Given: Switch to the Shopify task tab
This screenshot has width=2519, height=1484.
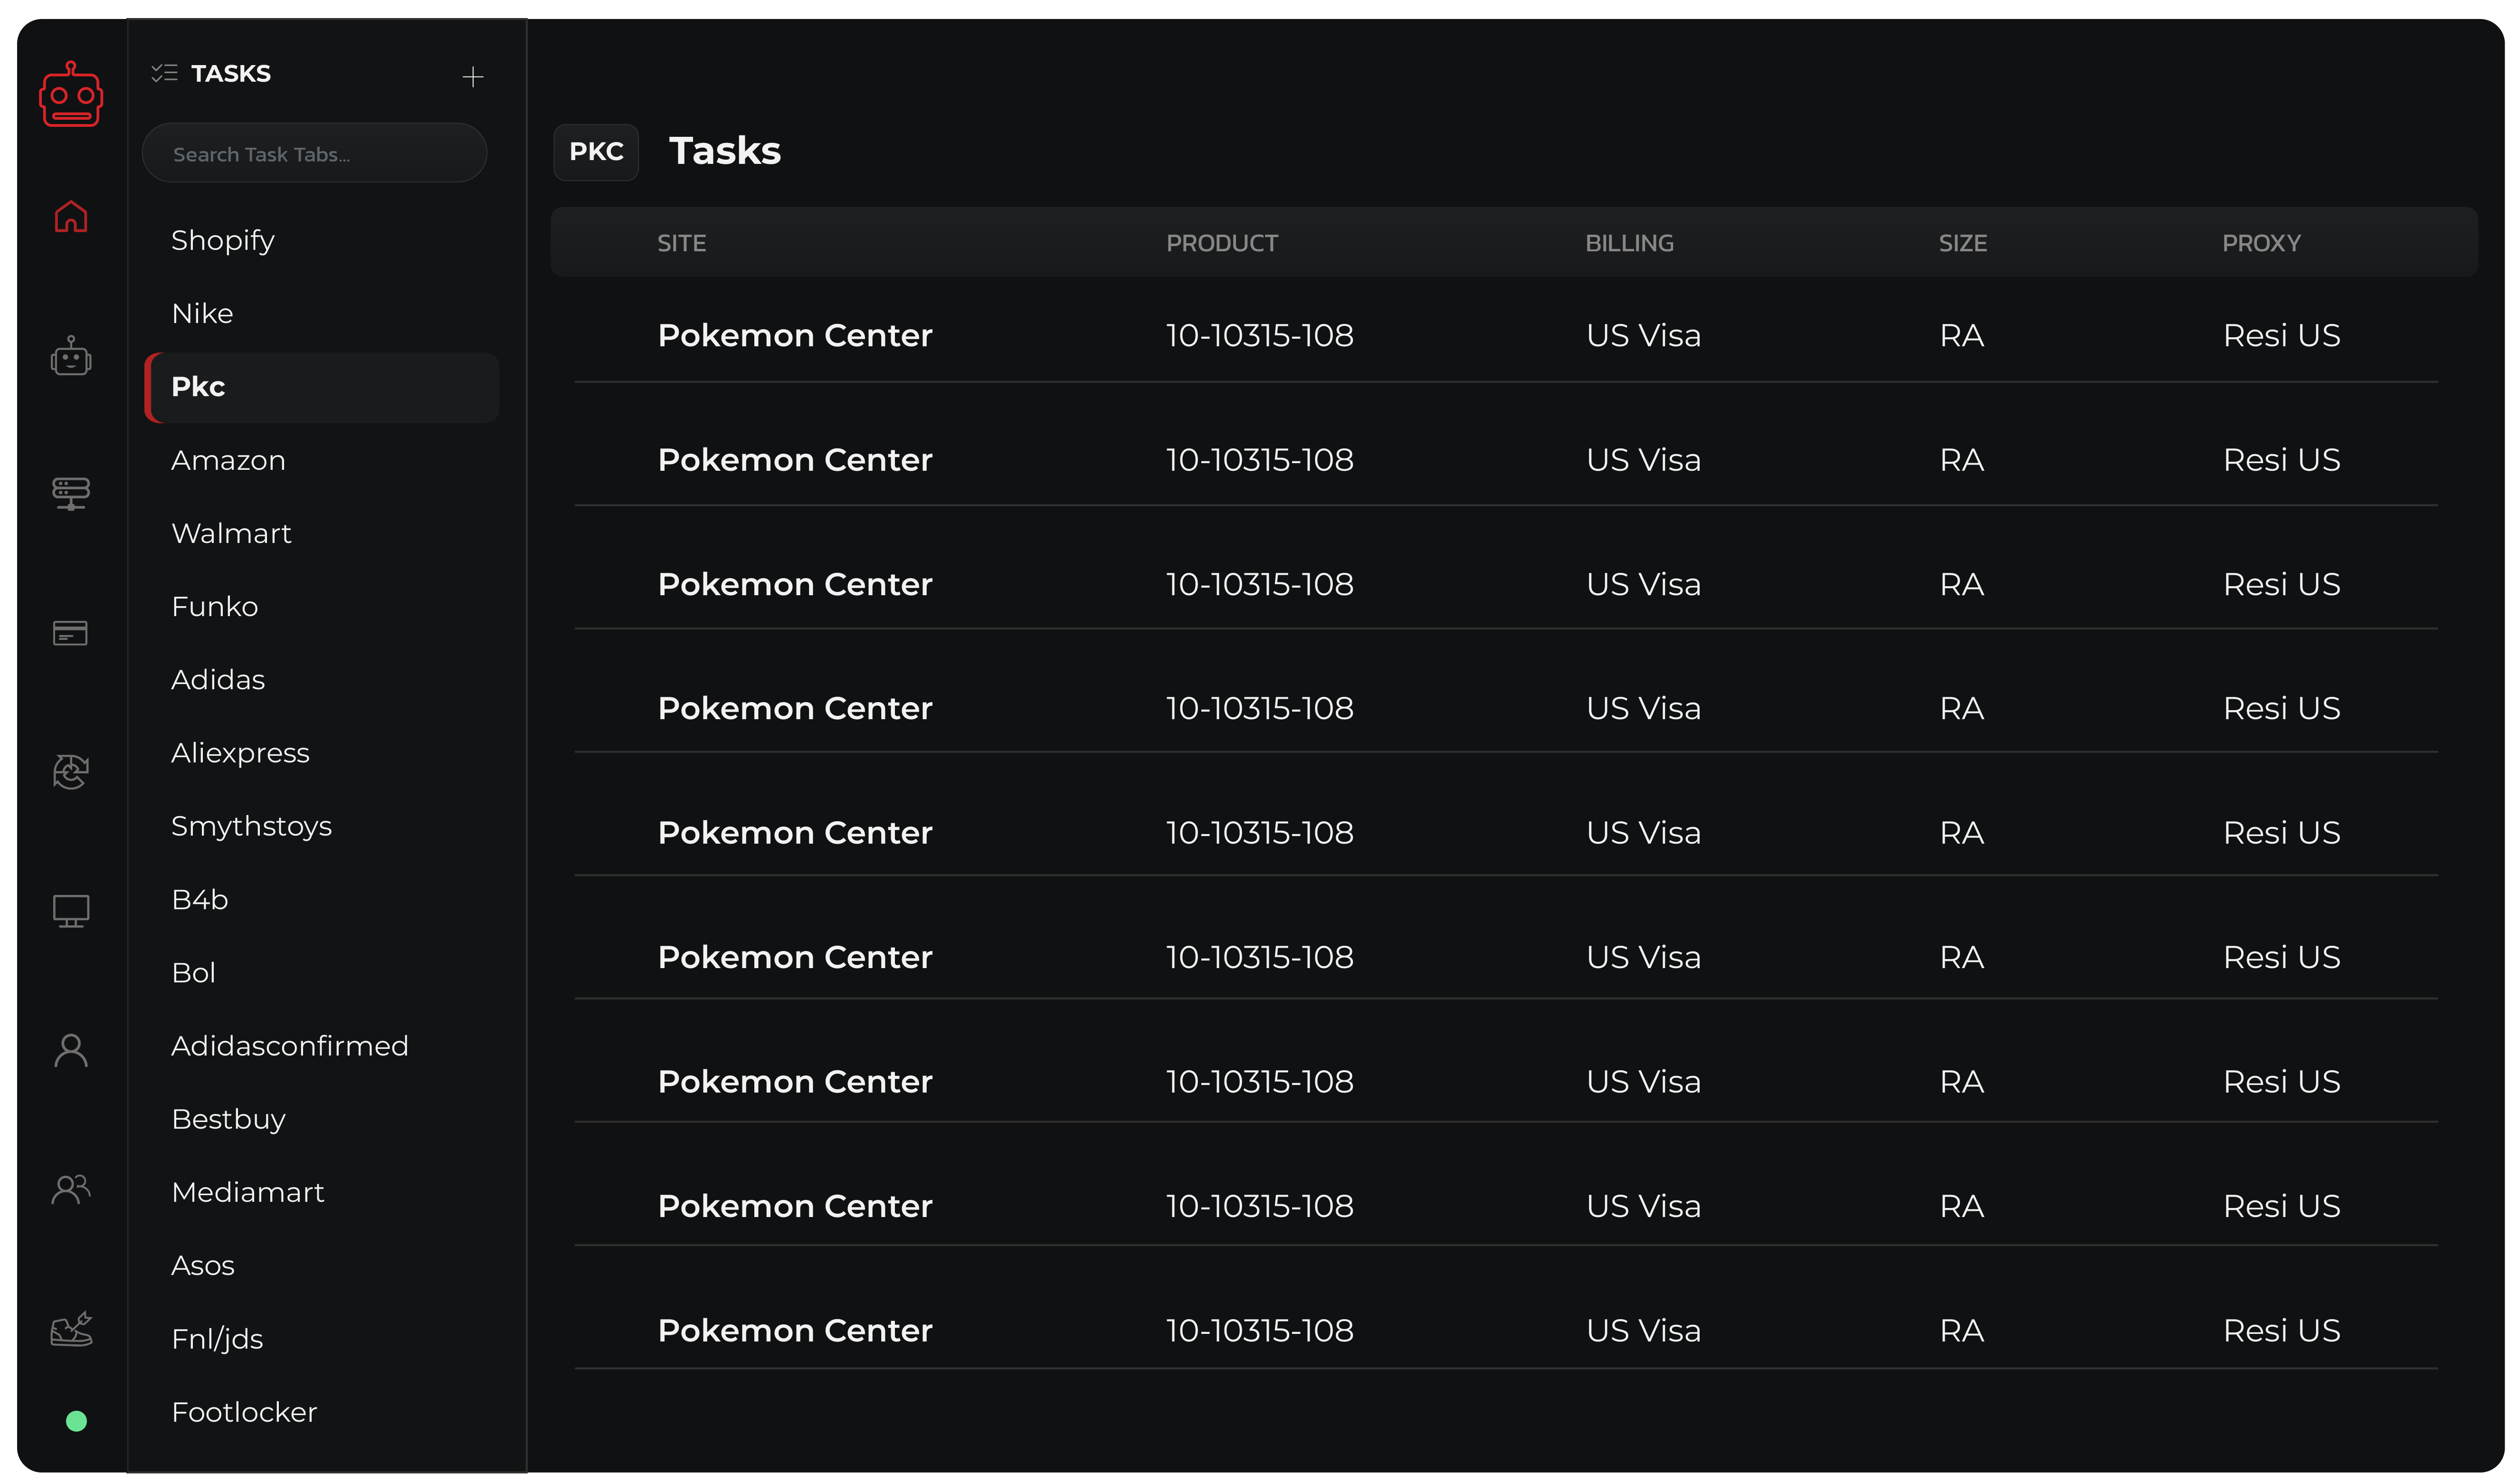Looking at the screenshot, I should (x=223, y=240).
